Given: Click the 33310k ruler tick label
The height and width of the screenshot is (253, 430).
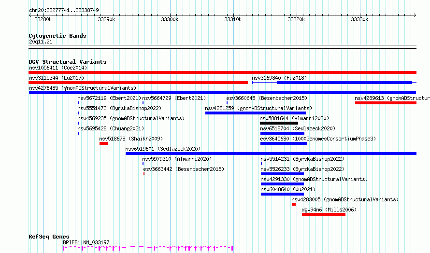Looking at the screenshot, I should click(x=233, y=19).
